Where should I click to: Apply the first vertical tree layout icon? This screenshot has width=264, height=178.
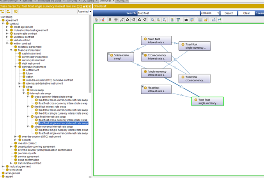coord(128,20)
